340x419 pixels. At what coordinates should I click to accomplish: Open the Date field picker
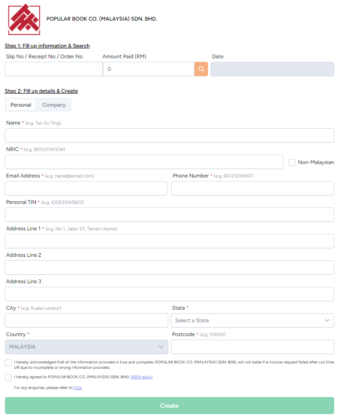272,69
